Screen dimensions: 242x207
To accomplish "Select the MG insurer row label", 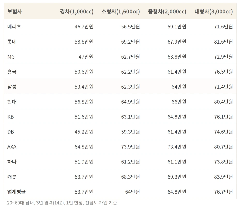I will pyautogui.click(x=11, y=57).
